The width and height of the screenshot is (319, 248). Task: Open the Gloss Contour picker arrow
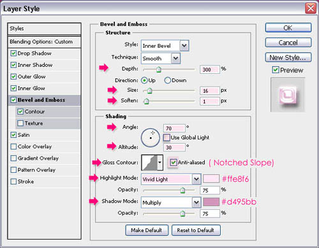click(160, 162)
